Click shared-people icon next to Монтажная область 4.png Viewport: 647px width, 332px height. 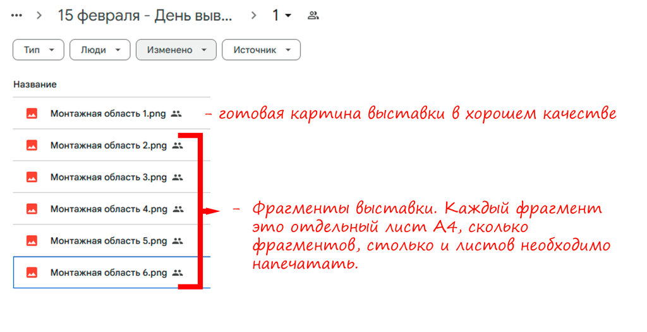[x=178, y=209]
